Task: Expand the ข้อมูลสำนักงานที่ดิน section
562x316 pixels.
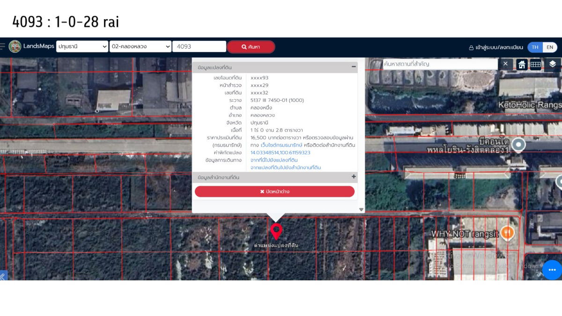Action: 354,177
